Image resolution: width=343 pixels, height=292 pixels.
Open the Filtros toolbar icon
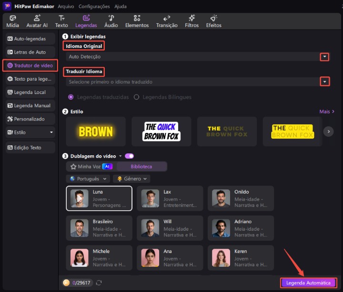click(x=192, y=21)
